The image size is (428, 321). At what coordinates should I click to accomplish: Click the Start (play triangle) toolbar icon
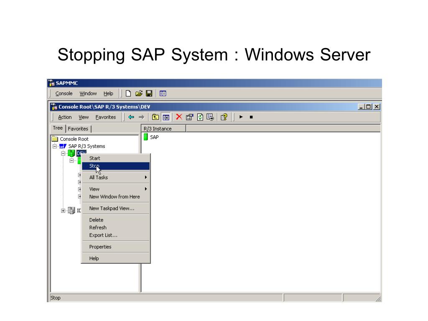[x=241, y=117]
